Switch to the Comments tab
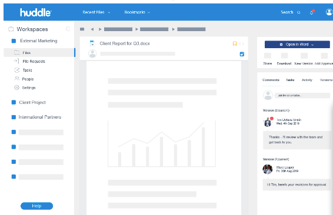Screen dimensions: 333x215 tap(271, 80)
